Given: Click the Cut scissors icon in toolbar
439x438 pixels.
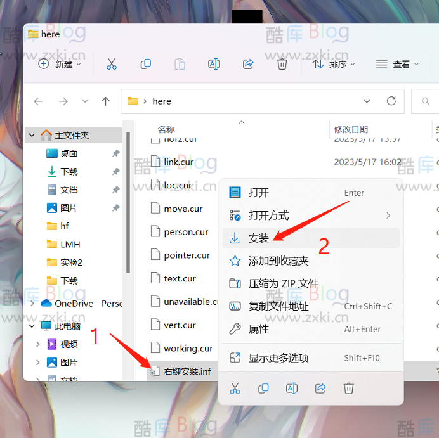Looking at the screenshot, I should [112, 64].
